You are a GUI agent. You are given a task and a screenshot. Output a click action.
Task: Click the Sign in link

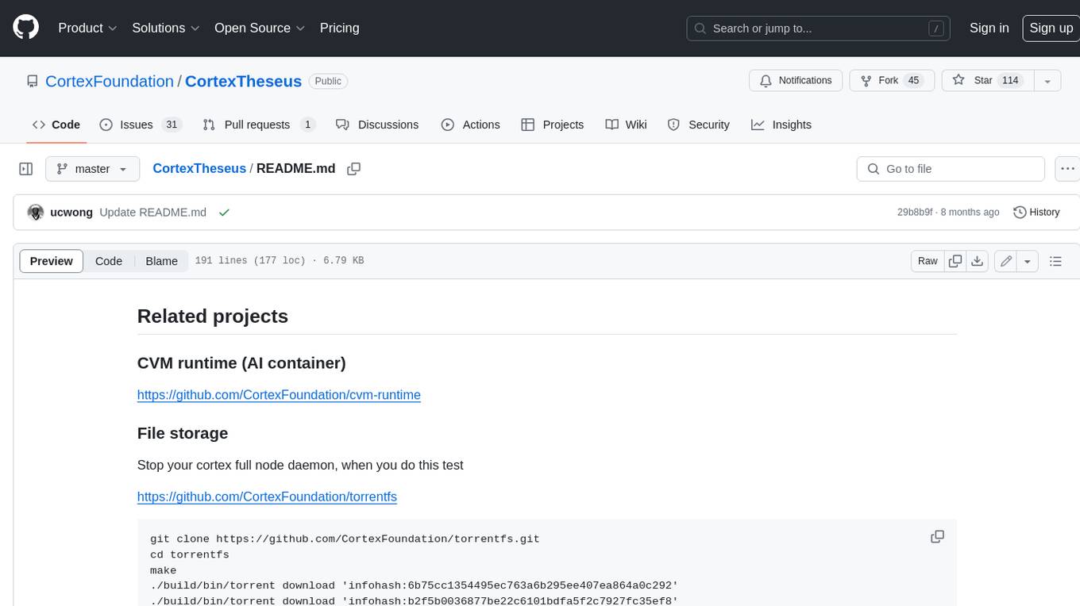[x=989, y=28]
